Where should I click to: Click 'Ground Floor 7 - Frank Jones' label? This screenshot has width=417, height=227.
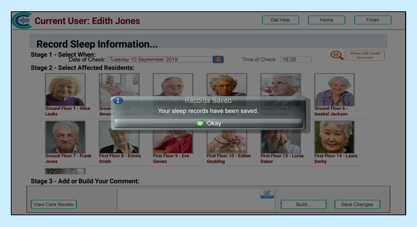point(68,158)
